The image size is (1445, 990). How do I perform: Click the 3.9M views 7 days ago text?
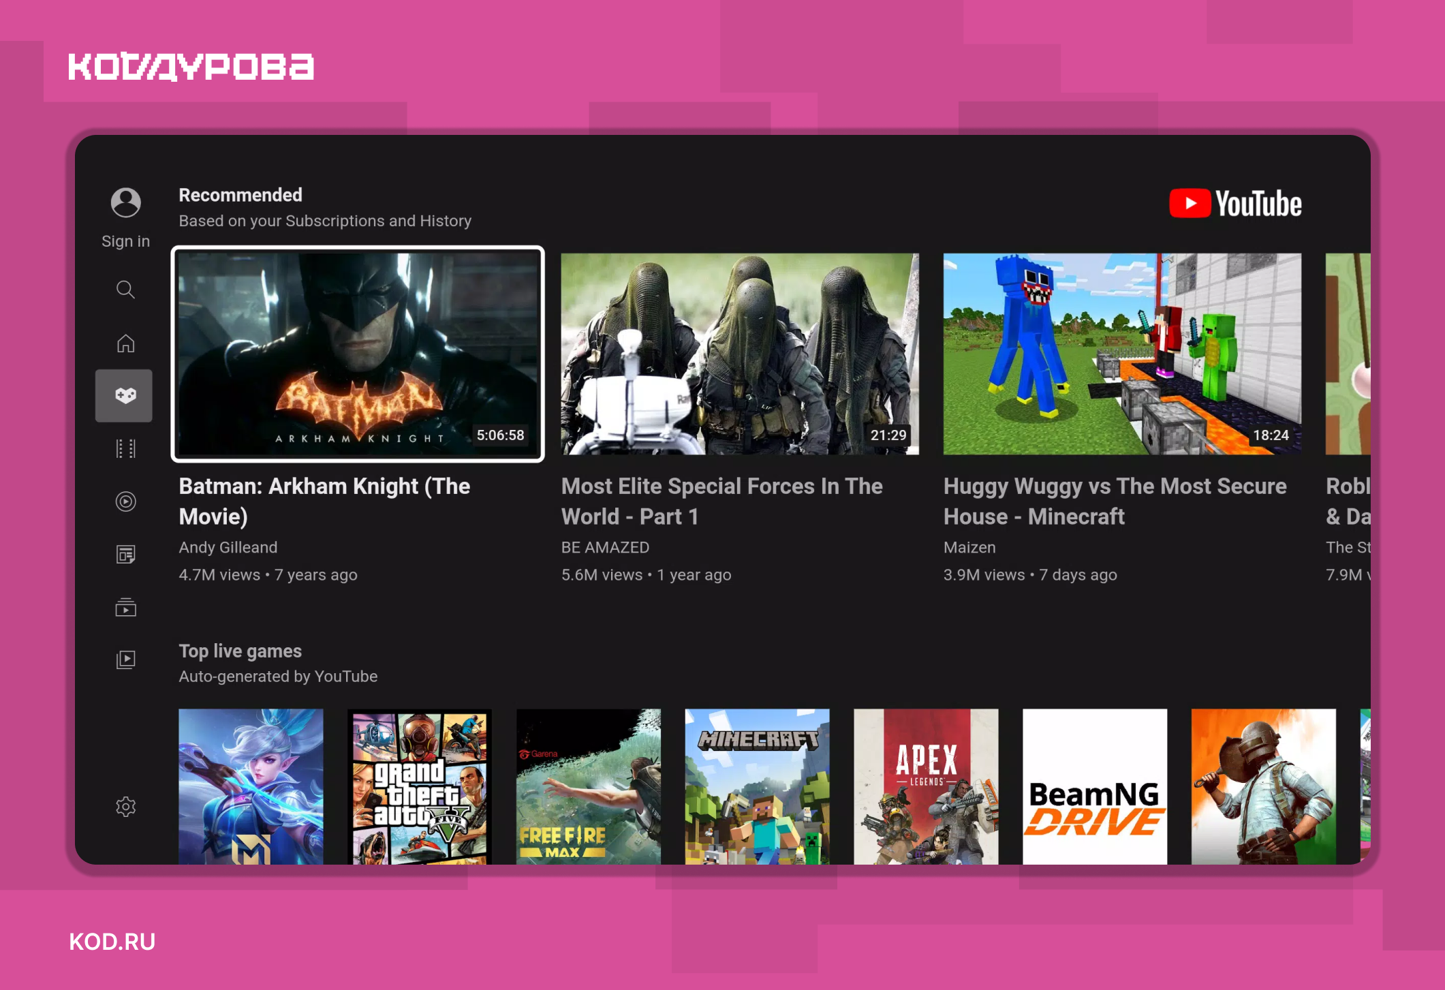click(x=1030, y=574)
